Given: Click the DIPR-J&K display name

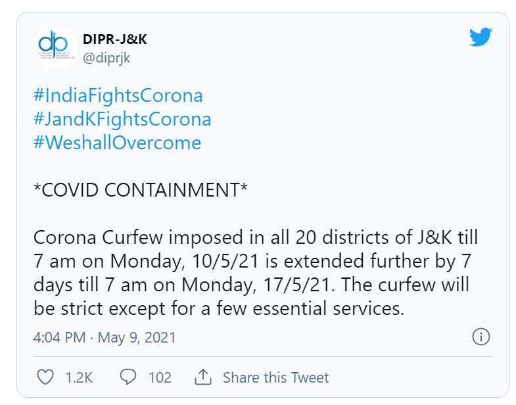Looking at the screenshot, I should [114, 39].
